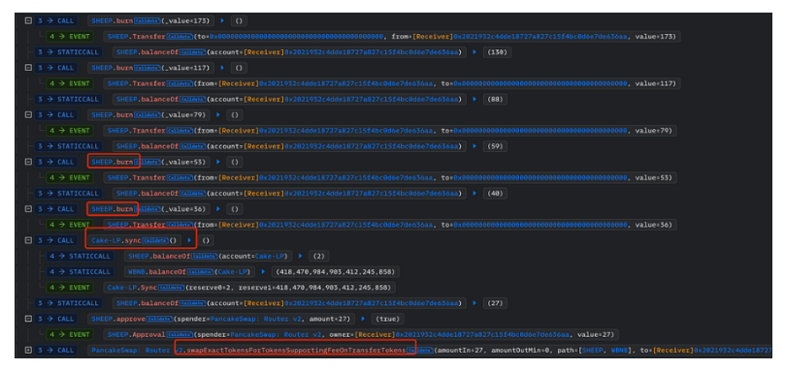Image resolution: width=785 pixels, height=370 pixels.
Task: Collapse the SHEEP.burn _value=173 call
Action: (x=28, y=21)
